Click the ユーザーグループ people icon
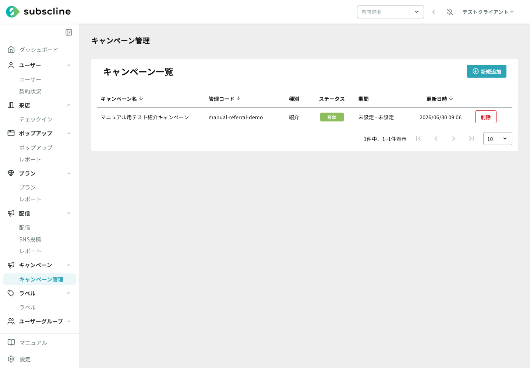 pos(11,321)
